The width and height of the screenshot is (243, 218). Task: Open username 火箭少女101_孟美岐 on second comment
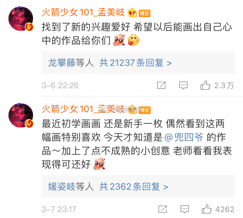click(83, 109)
